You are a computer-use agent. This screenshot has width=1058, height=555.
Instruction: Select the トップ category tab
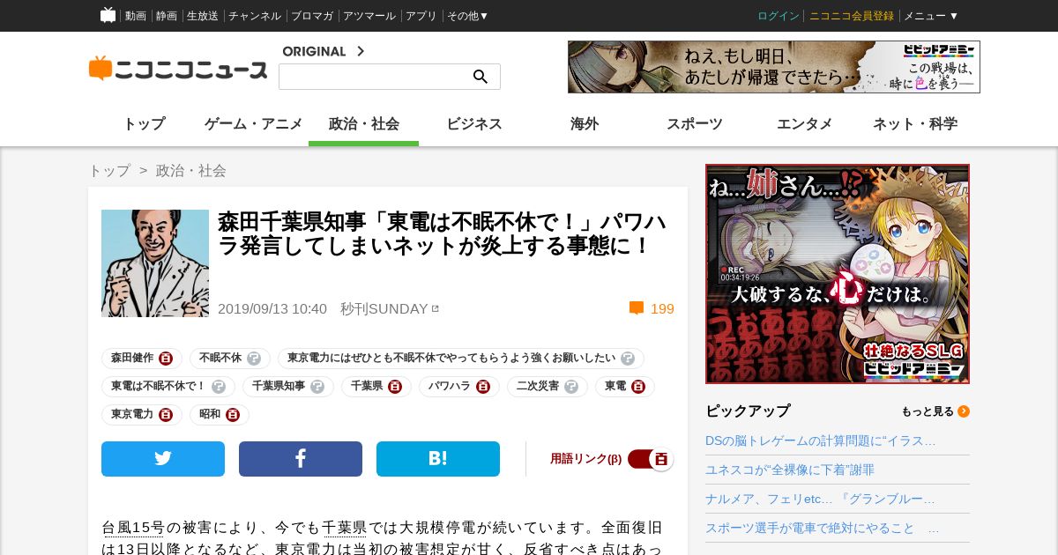[x=144, y=124]
